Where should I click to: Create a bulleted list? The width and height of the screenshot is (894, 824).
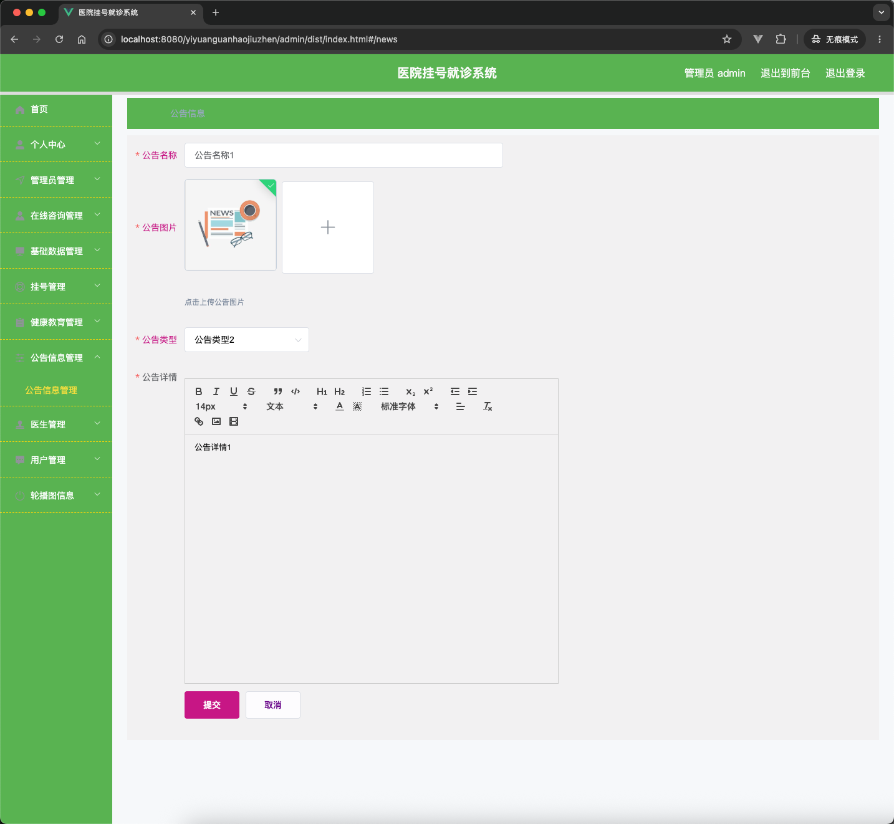point(384,391)
